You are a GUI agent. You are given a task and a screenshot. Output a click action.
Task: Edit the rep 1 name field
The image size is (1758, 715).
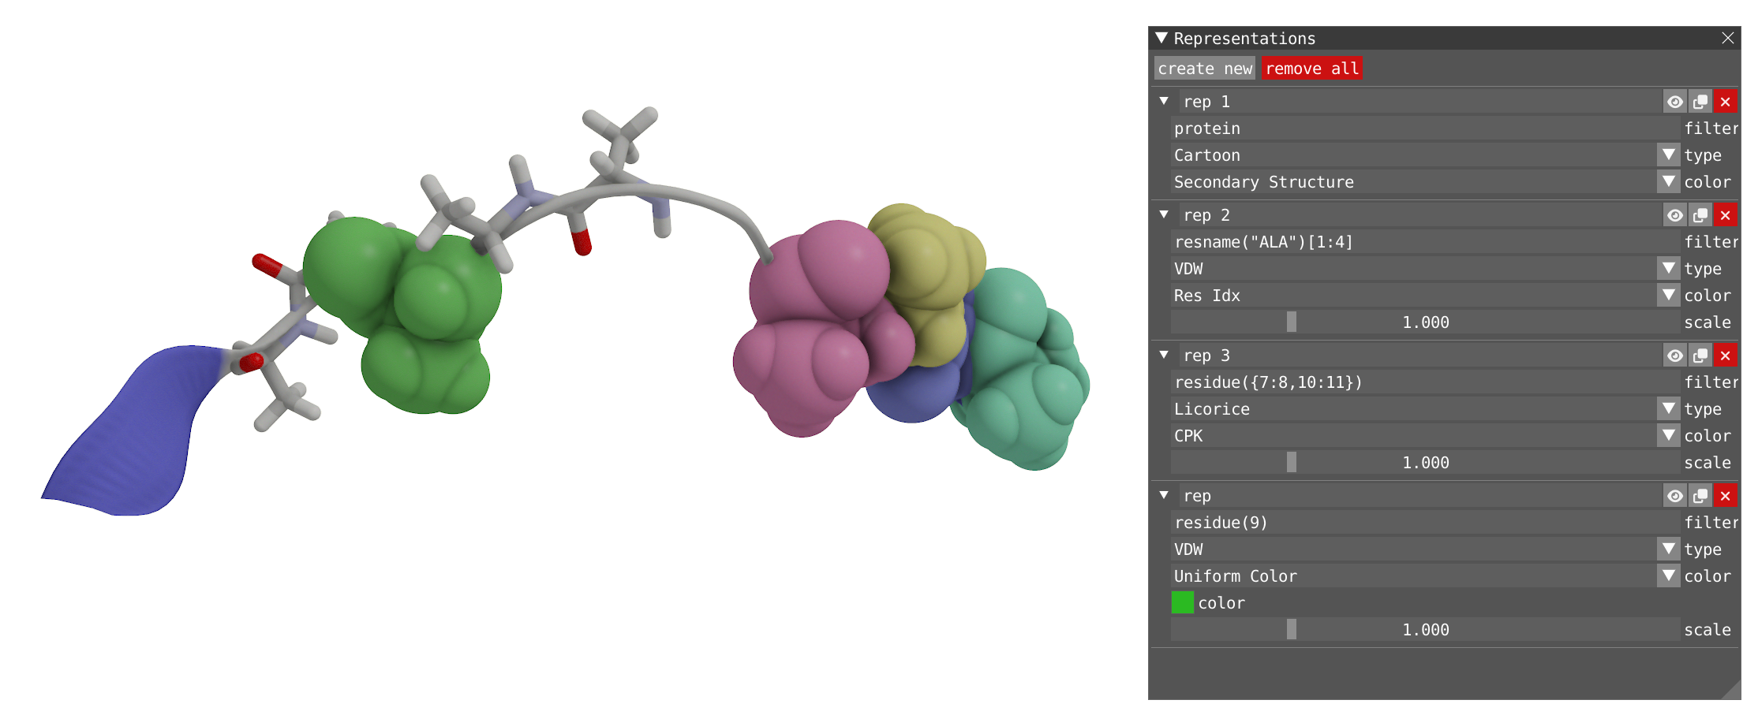(1419, 102)
